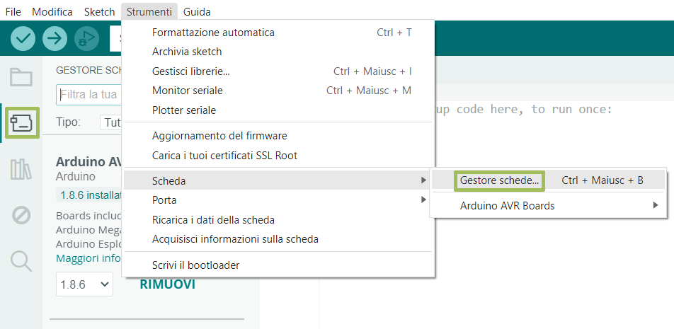
Task: Select Gestore schede... in the submenu
Action: pos(548,180)
